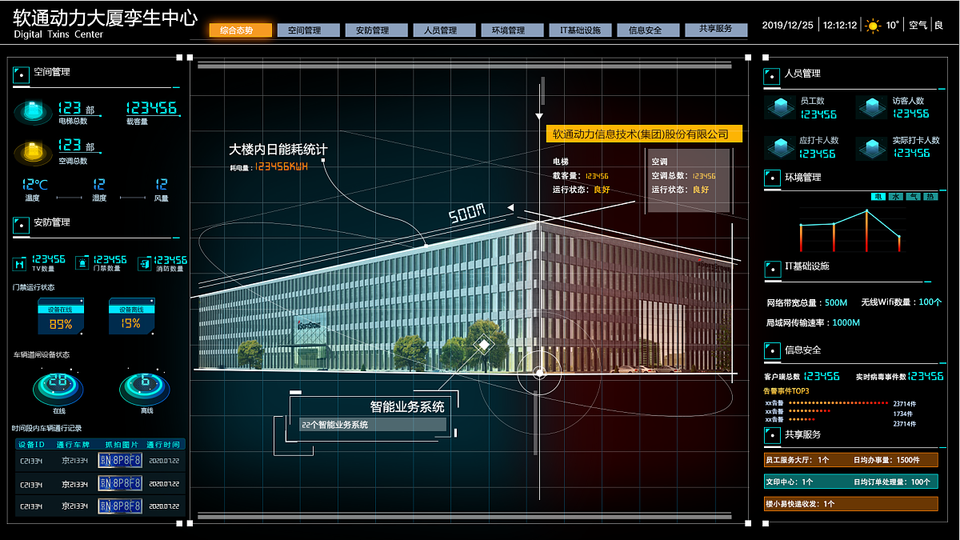Click the 员工服务大厅 service bar
Image resolution: width=960 pixels, height=540 pixels.
tap(850, 460)
